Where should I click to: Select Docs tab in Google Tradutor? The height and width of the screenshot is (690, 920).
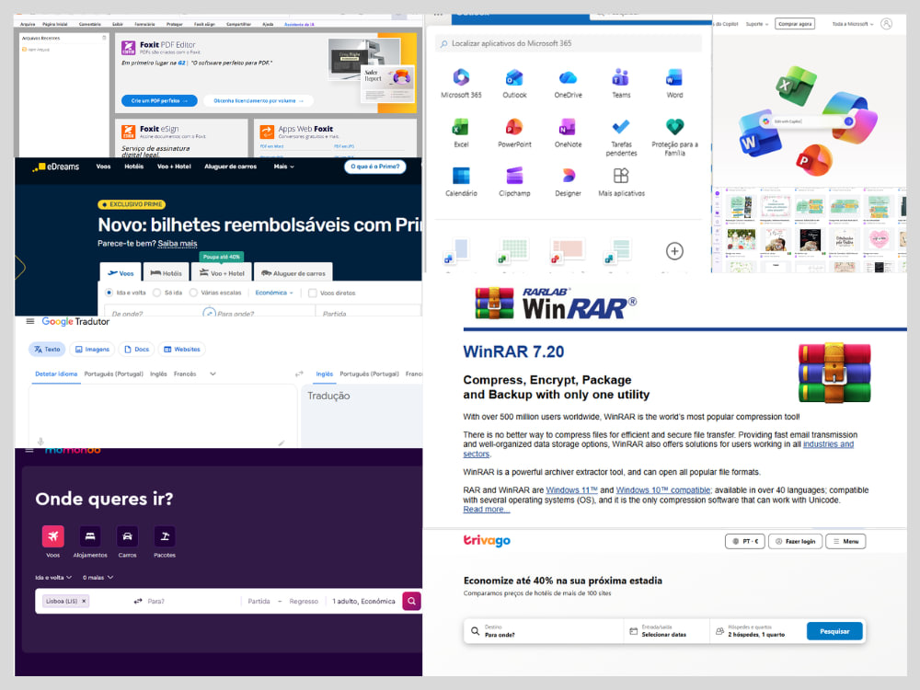point(137,349)
